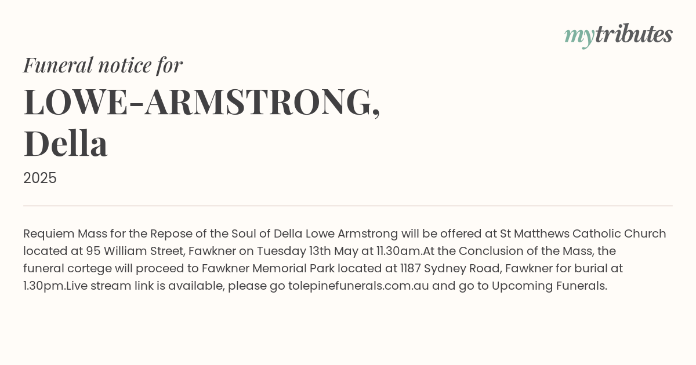Select the year 2025 text
Viewport: 696px width, 365px height.
[x=40, y=178]
